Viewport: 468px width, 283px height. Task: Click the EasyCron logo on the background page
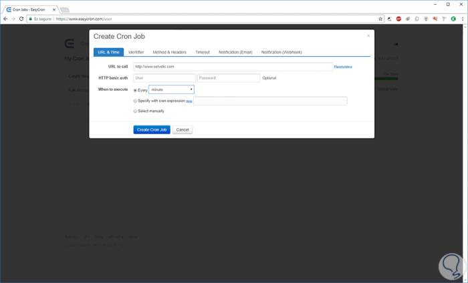[x=70, y=43]
